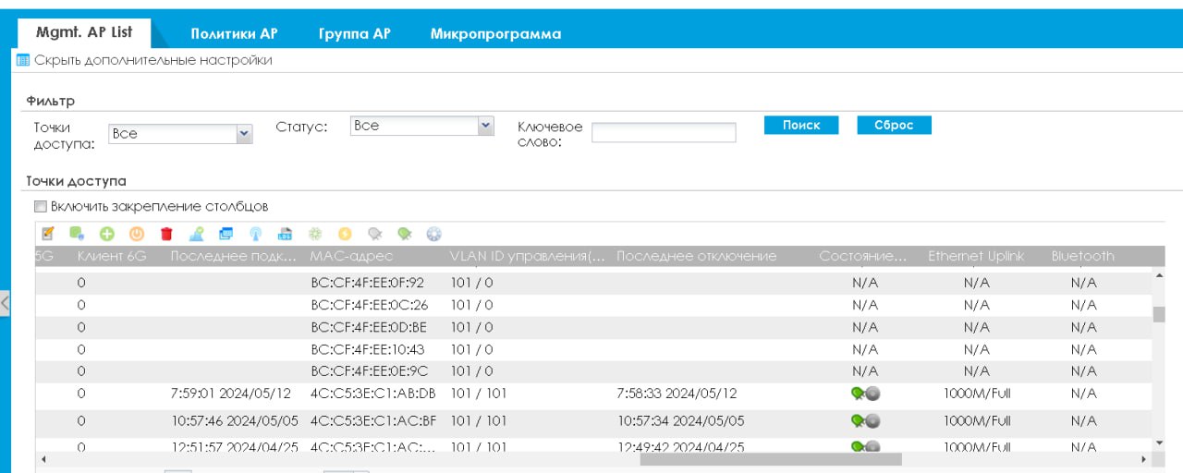Click the green plus Add icon
This screenshot has width=1183, height=473.
(x=106, y=235)
